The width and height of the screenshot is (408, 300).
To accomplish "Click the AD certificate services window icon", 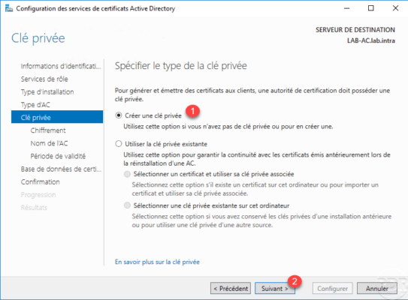I will pos(8,8).
